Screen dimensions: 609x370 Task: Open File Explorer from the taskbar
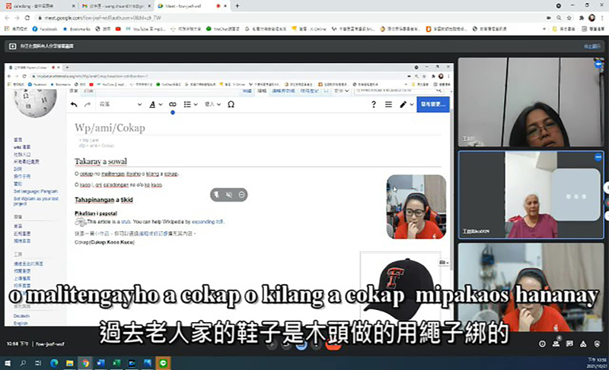(69, 363)
